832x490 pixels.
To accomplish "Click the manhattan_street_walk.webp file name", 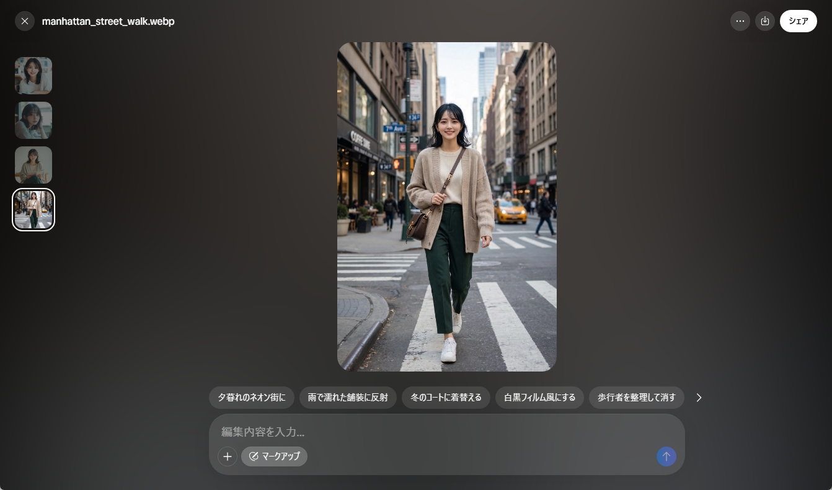I will [108, 21].
